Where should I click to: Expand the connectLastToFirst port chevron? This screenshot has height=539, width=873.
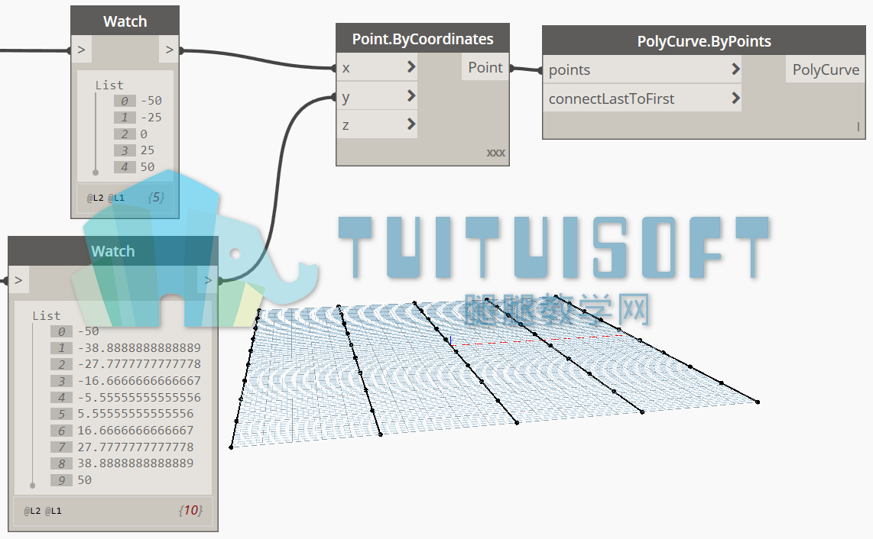(x=735, y=98)
